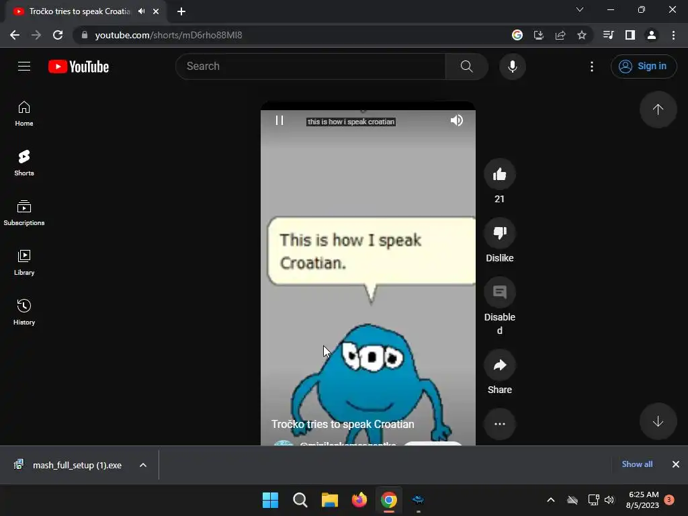Show hidden system tray icons
This screenshot has width=688, height=516.
click(551, 500)
